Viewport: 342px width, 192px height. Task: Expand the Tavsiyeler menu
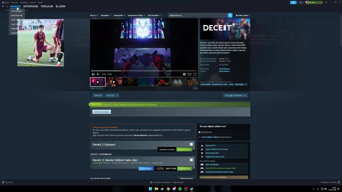[106, 15]
